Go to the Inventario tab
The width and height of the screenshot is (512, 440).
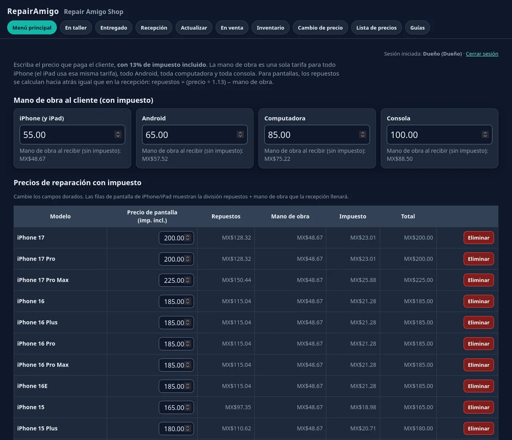point(270,28)
